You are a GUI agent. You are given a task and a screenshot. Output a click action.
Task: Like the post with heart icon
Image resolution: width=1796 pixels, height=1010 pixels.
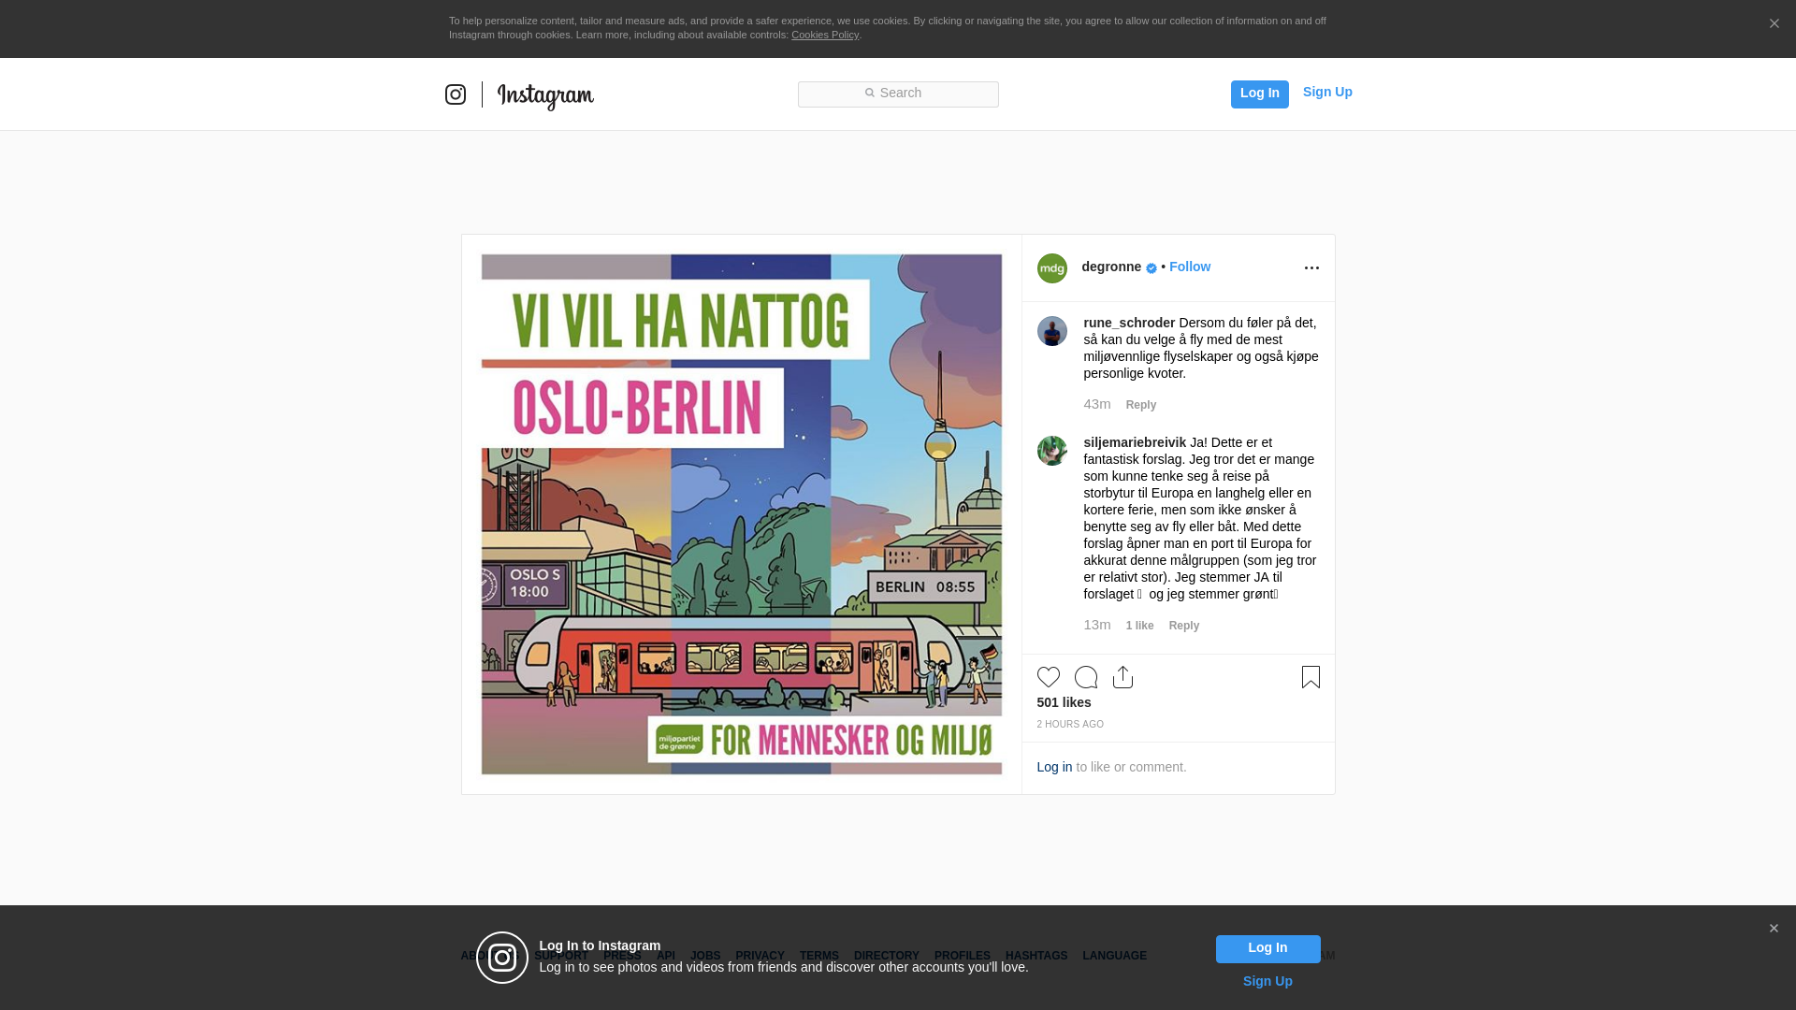point(1049,677)
